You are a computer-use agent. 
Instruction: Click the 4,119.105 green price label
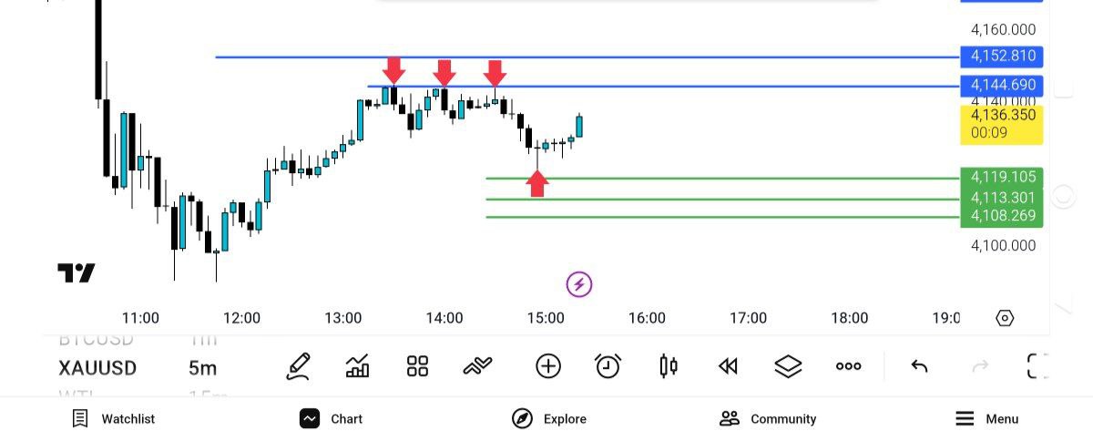1002,177
